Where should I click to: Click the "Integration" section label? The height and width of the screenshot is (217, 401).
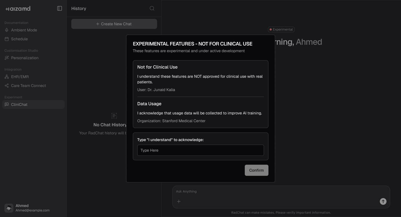pyautogui.click(x=13, y=69)
